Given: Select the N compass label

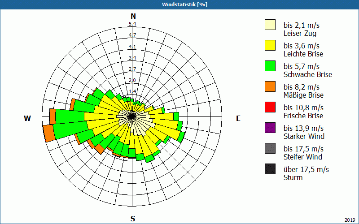Looking at the screenshot, I should coord(133,16).
